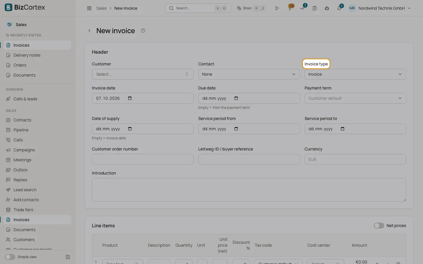Click the clipboard icon in top bar
423x264 pixels.
point(315,8)
